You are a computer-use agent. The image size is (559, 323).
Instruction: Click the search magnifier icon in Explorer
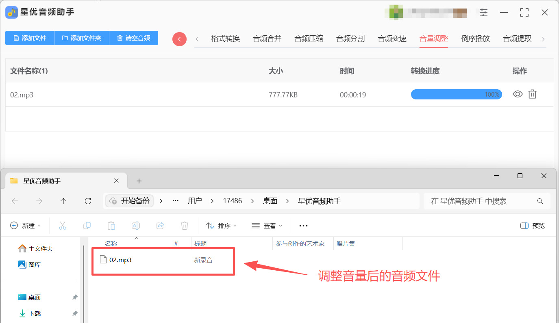click(x=540, y=201)
